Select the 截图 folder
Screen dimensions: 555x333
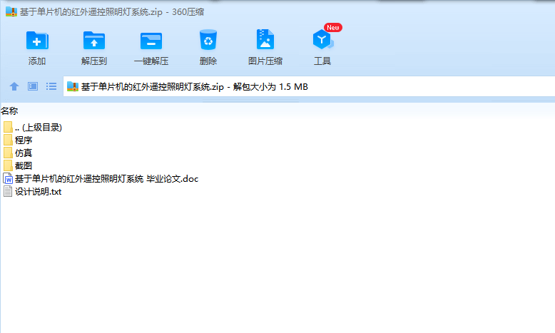18,165
